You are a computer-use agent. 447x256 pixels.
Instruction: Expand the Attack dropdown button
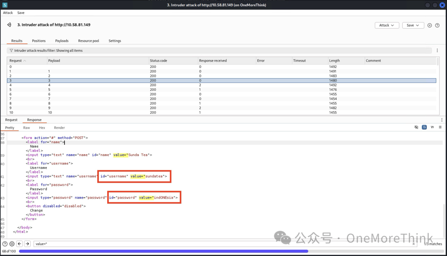coord(387,25)
